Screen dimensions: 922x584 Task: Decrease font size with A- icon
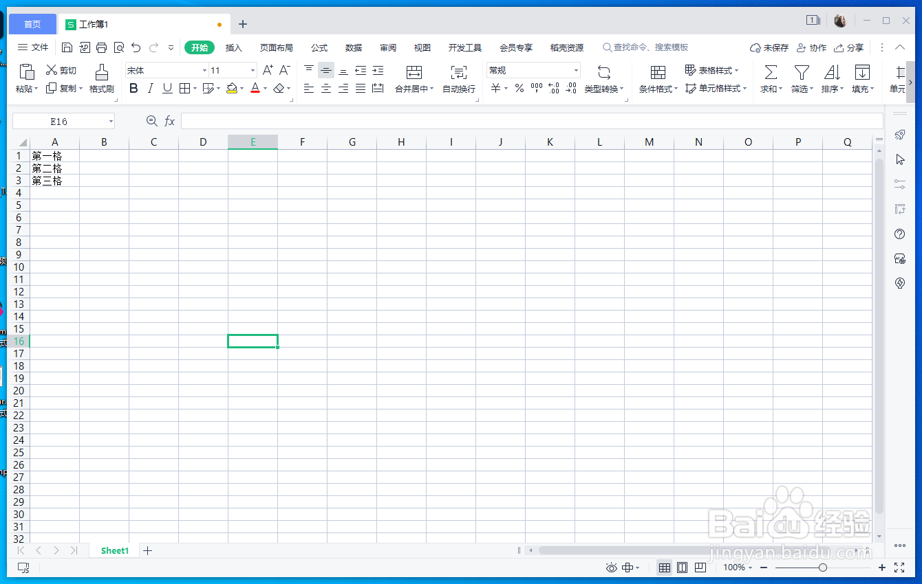pyautogui.click(x=285, y=70)
